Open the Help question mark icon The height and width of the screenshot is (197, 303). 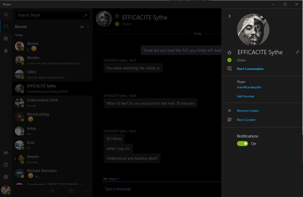pyautogui.click(x=6, y=165)
